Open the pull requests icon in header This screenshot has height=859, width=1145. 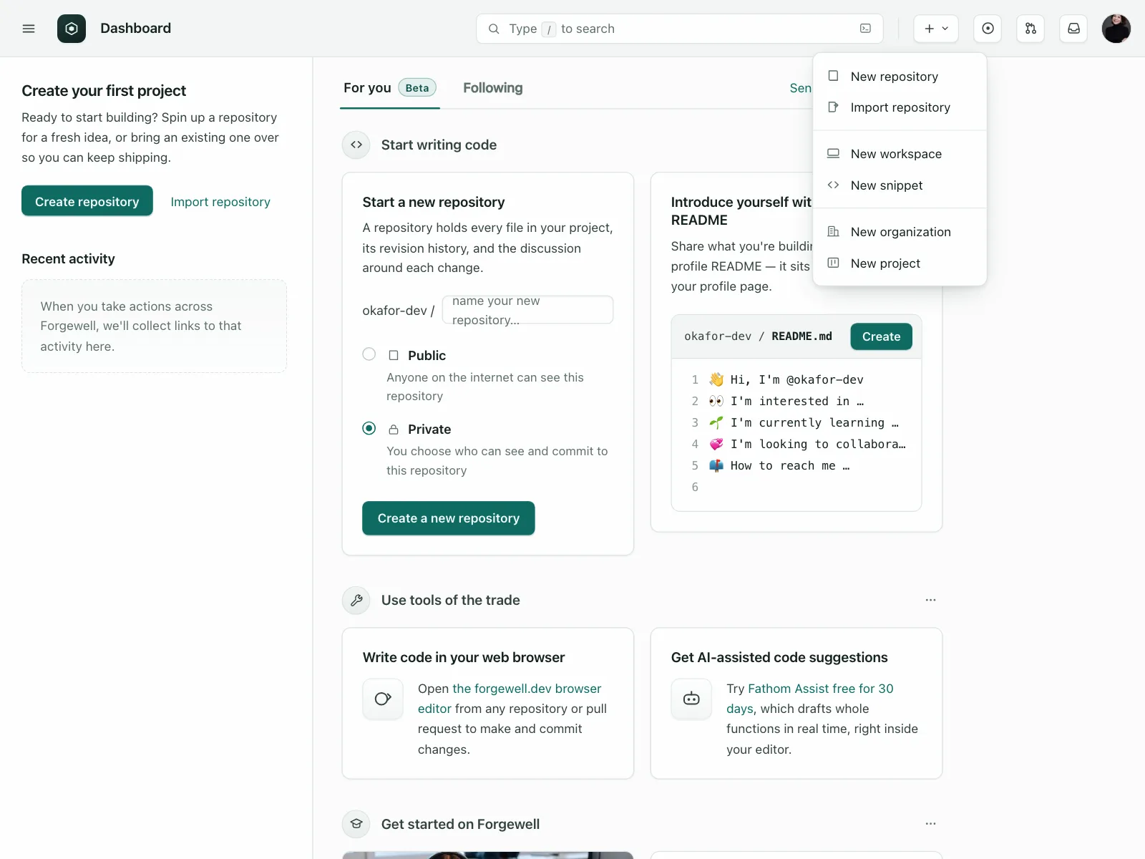[x=1030, y=29]
